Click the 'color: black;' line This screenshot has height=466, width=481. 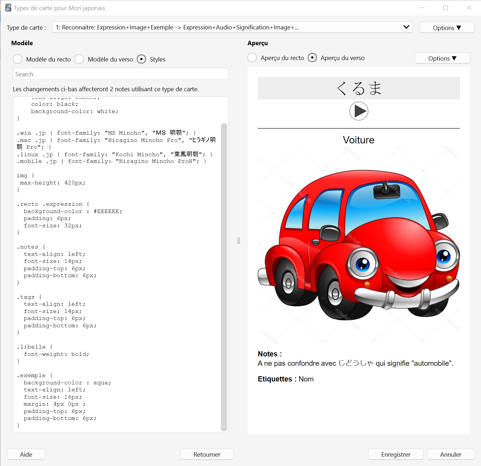coord(55,104)
